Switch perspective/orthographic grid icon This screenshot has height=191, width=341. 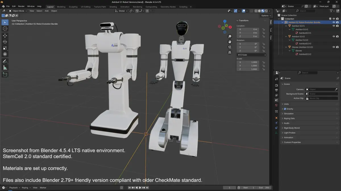pos(230,52)
